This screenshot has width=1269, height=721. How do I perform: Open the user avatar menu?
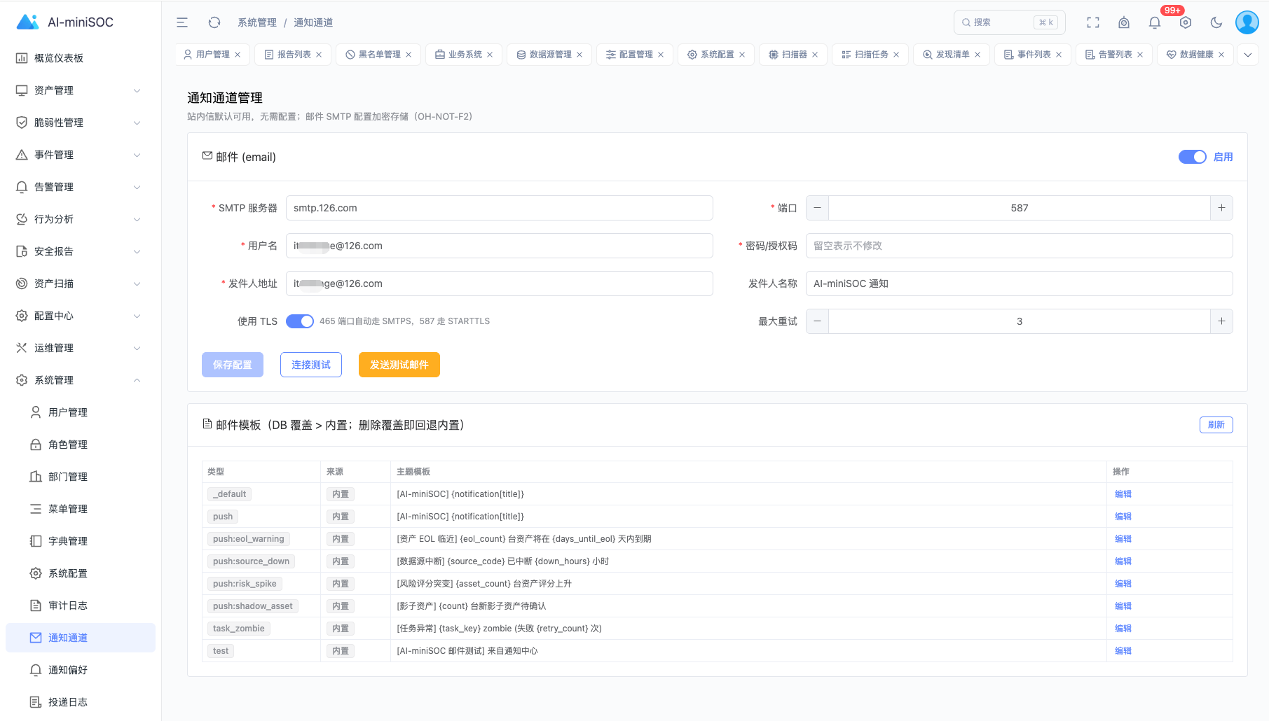(1247, 22)
